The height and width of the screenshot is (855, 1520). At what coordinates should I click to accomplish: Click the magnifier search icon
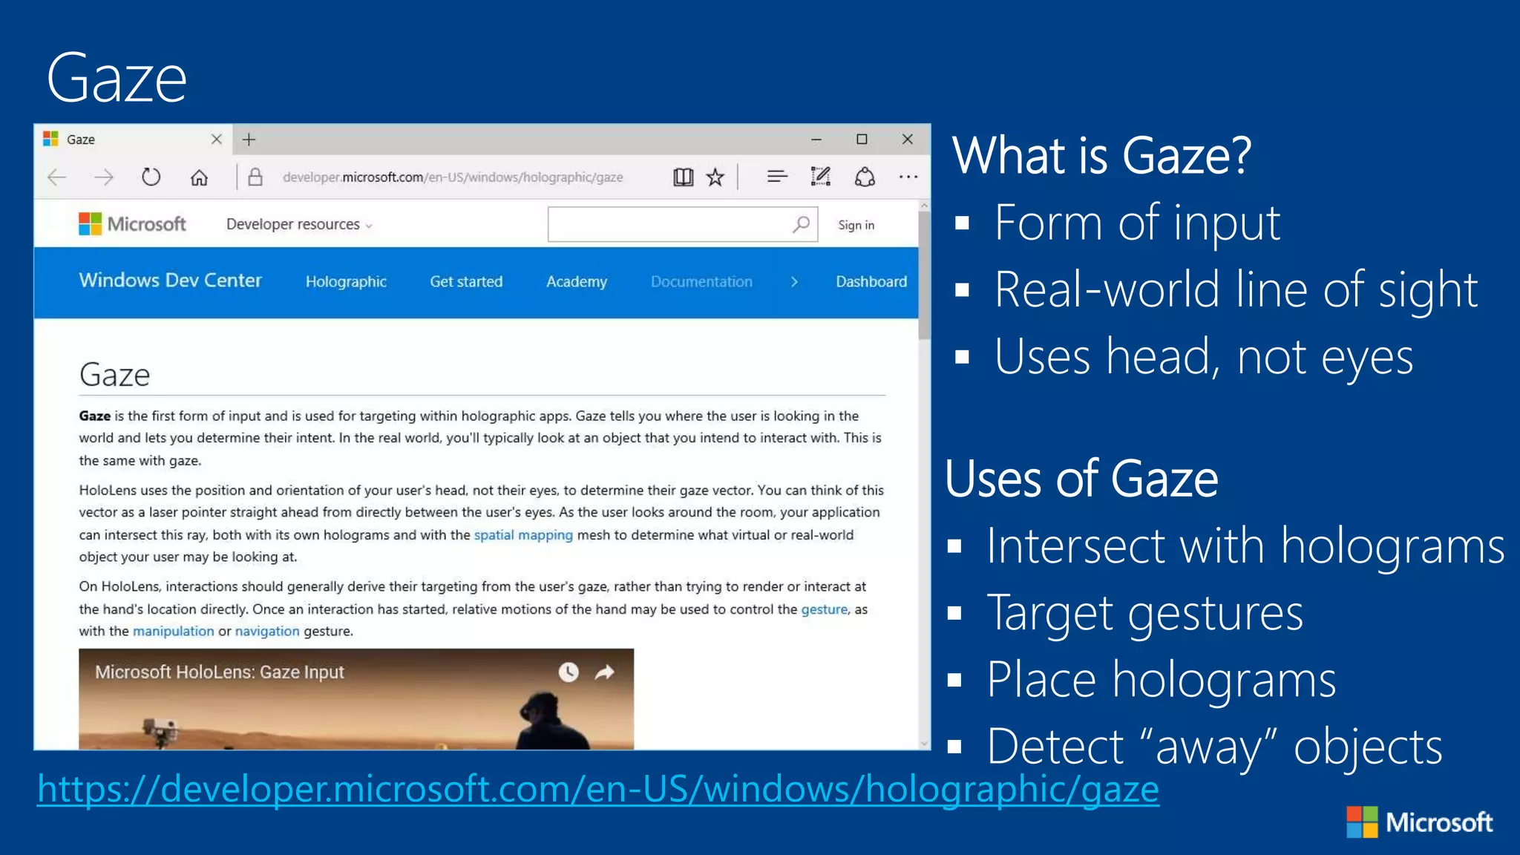(801, 224)
